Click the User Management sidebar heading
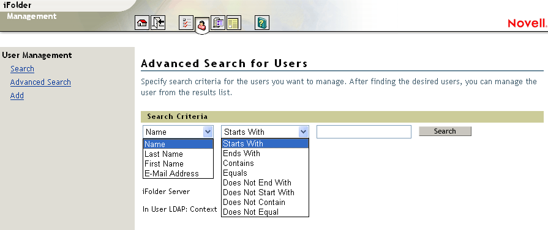Screen dimensions: 548x230 [37, 55]
